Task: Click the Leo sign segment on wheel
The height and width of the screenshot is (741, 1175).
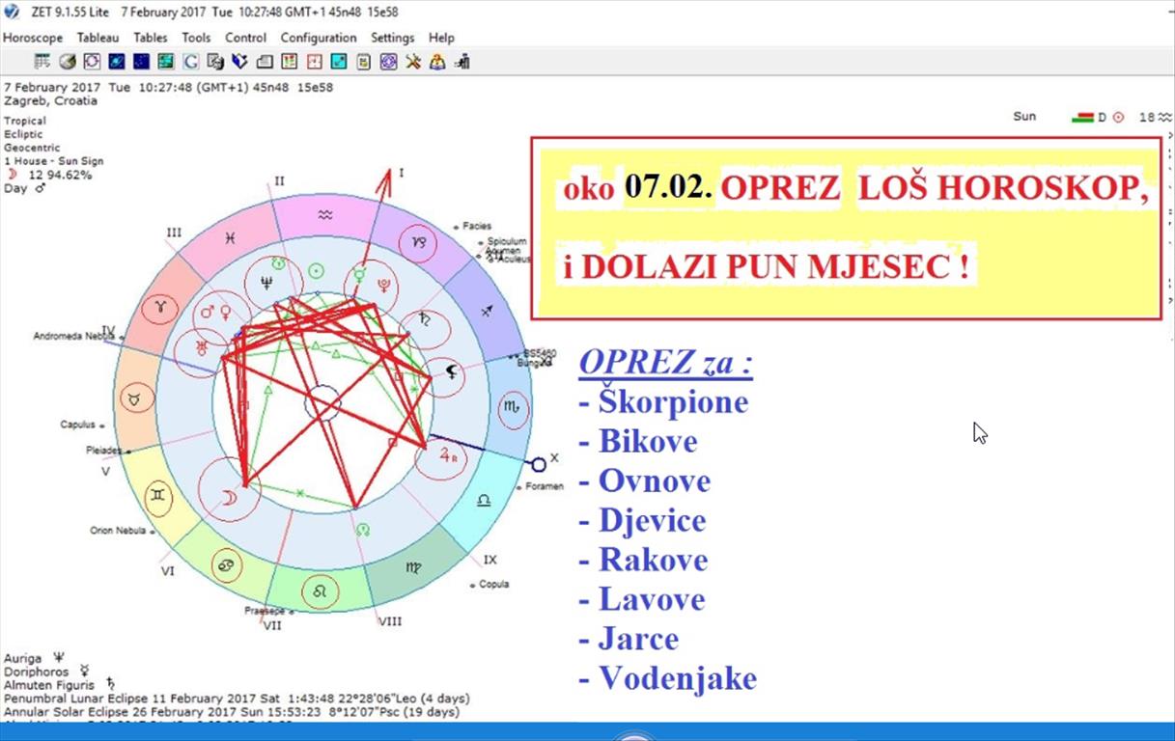Action: 318,590
